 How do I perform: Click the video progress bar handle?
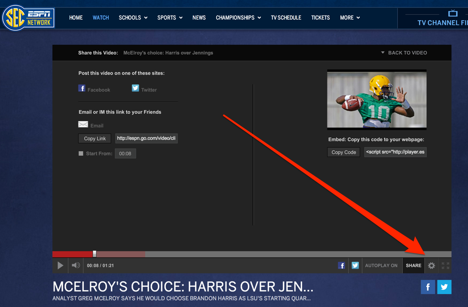(x=94, y=254)
